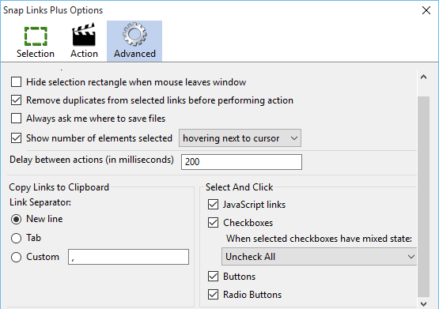The width and height of the screenshot is (439, 309).
Task: Click the vertical scrollbar thumb
Action: pos(424,197)
